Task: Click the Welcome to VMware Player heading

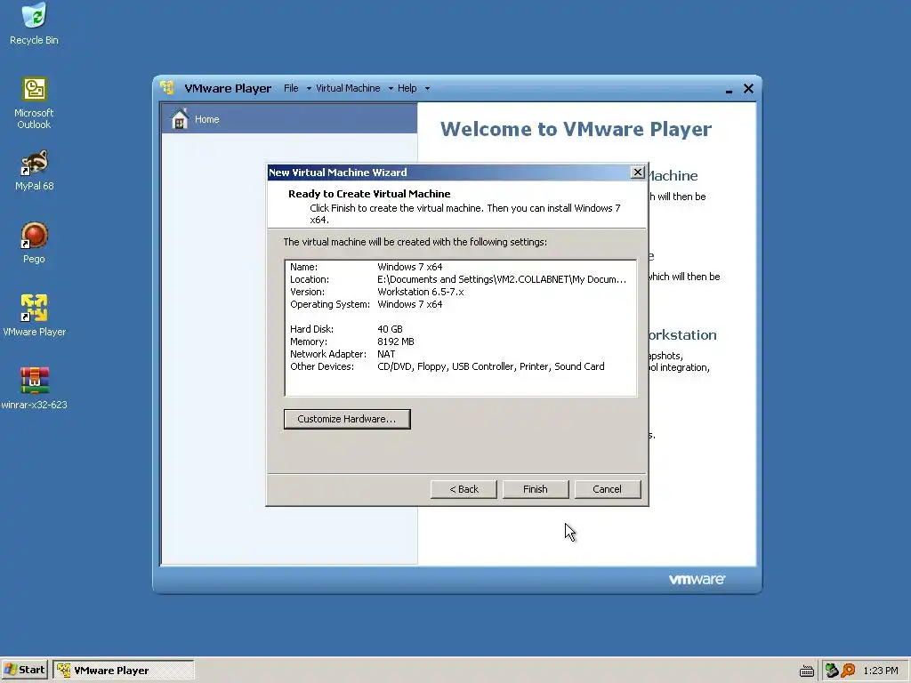Action: [x=576, y=129]
